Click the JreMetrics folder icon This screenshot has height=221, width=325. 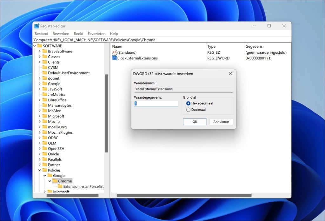pyautogui.click(x=44, y=94)
